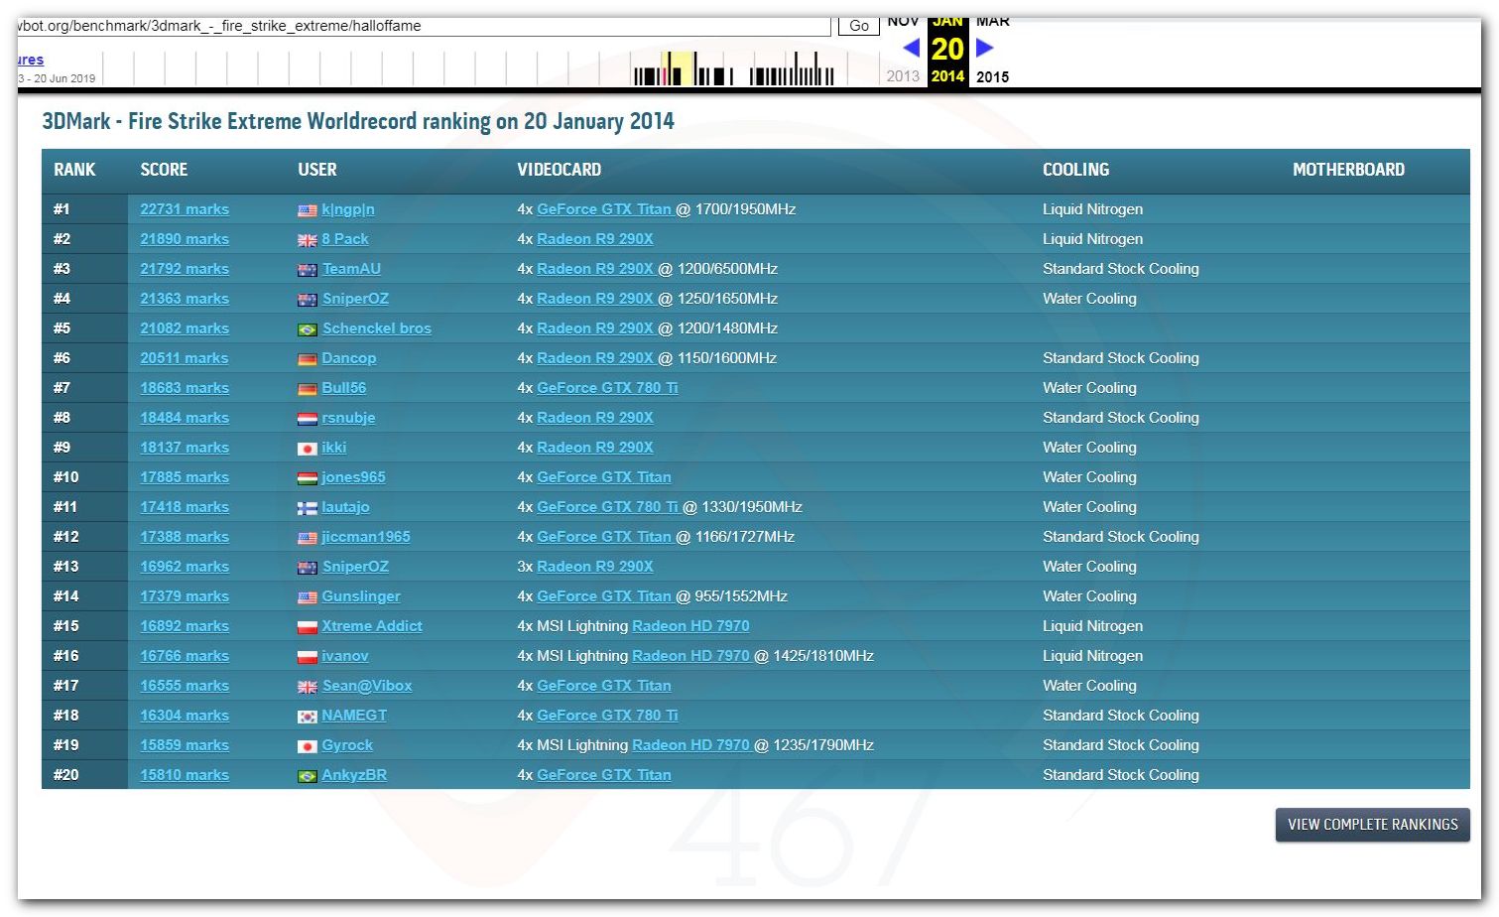Visit the Sean@Vibox user page

pos(367,686)
